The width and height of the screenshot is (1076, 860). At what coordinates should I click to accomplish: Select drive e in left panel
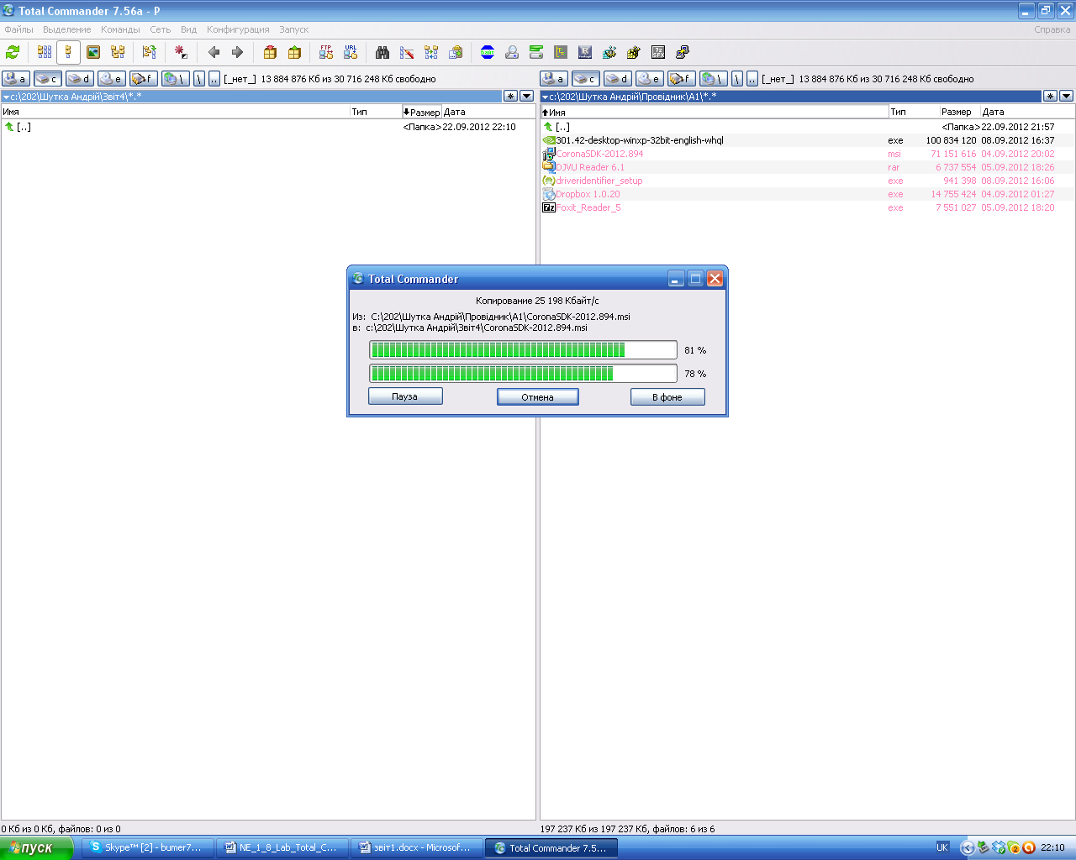(x=111, y=78)
